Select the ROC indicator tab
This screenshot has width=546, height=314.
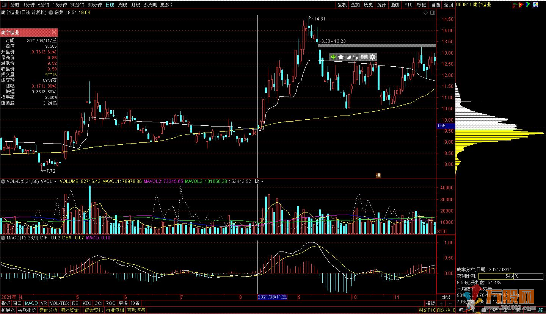(x=110, y=303)
